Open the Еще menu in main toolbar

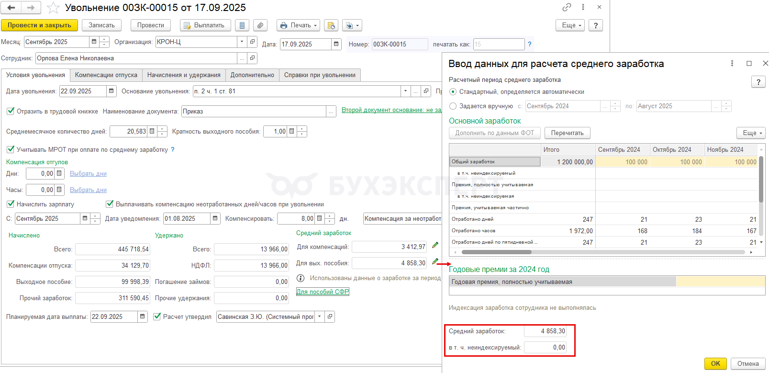pyautogui.click(x=570, y=25)
